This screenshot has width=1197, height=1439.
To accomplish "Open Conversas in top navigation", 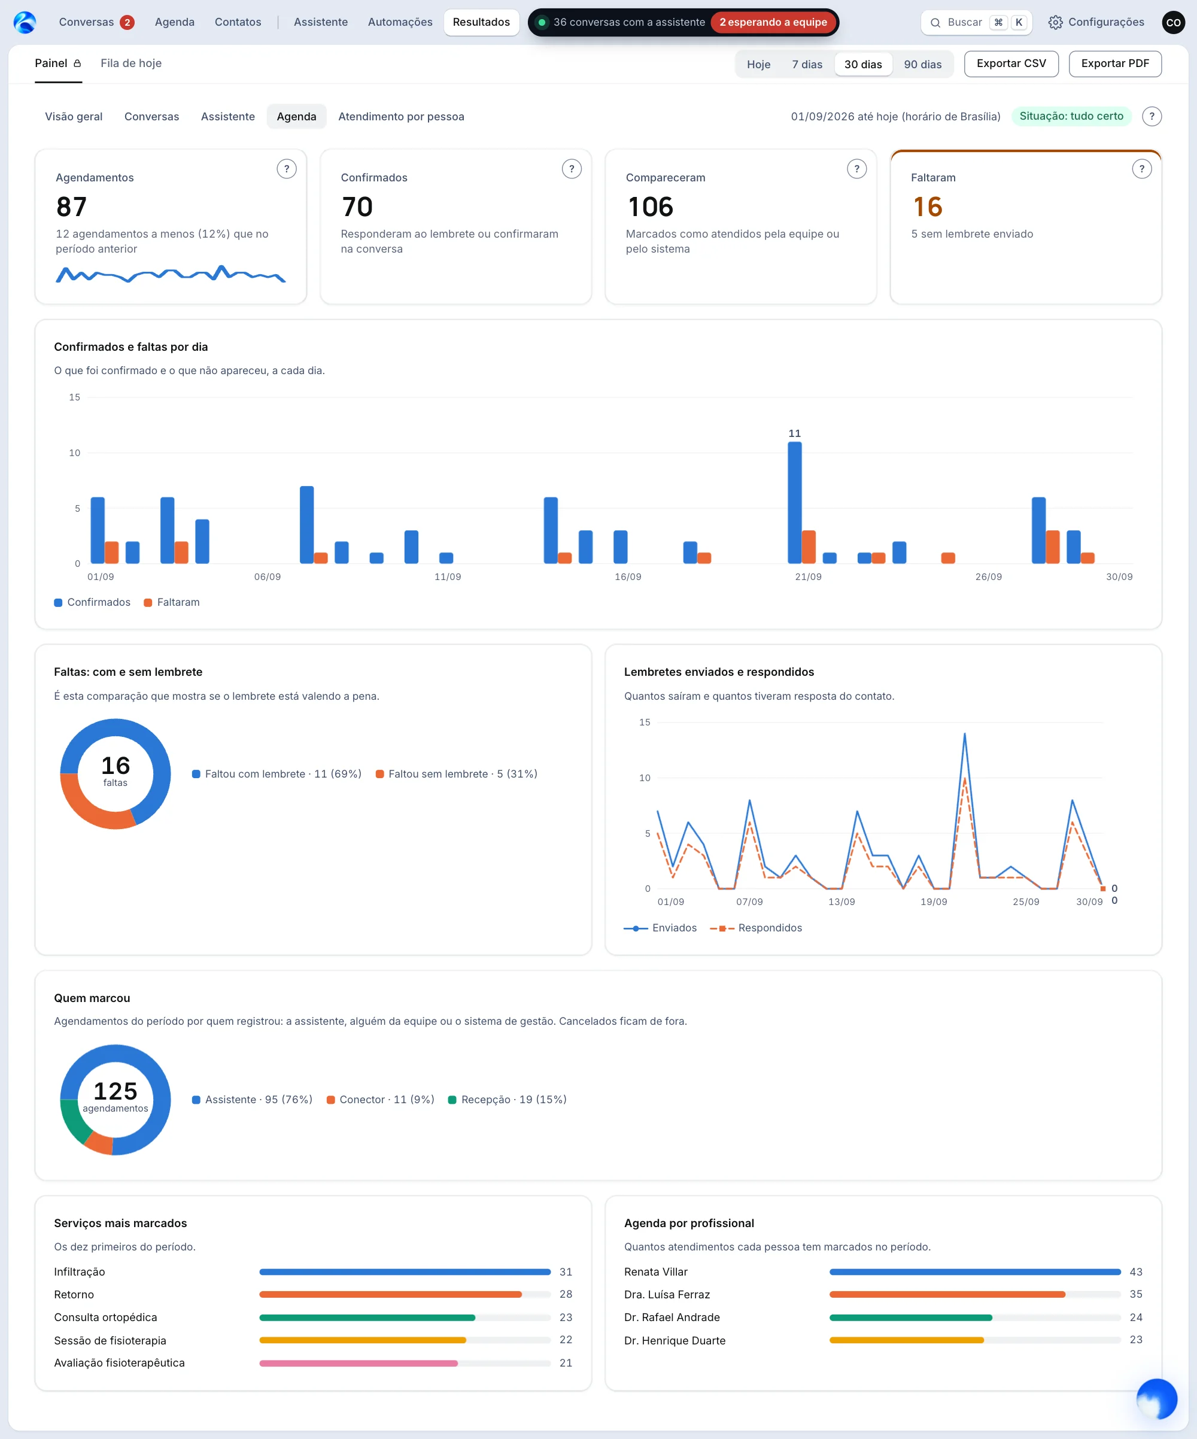I will (x=86, y=23).
